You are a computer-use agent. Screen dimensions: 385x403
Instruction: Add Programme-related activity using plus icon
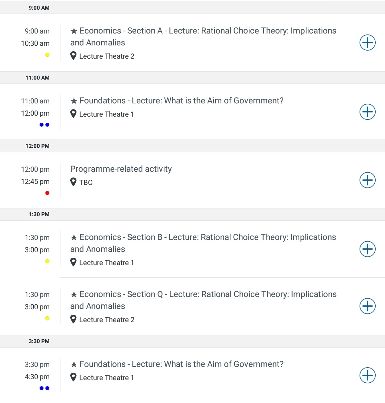click(x=368, y=180)
